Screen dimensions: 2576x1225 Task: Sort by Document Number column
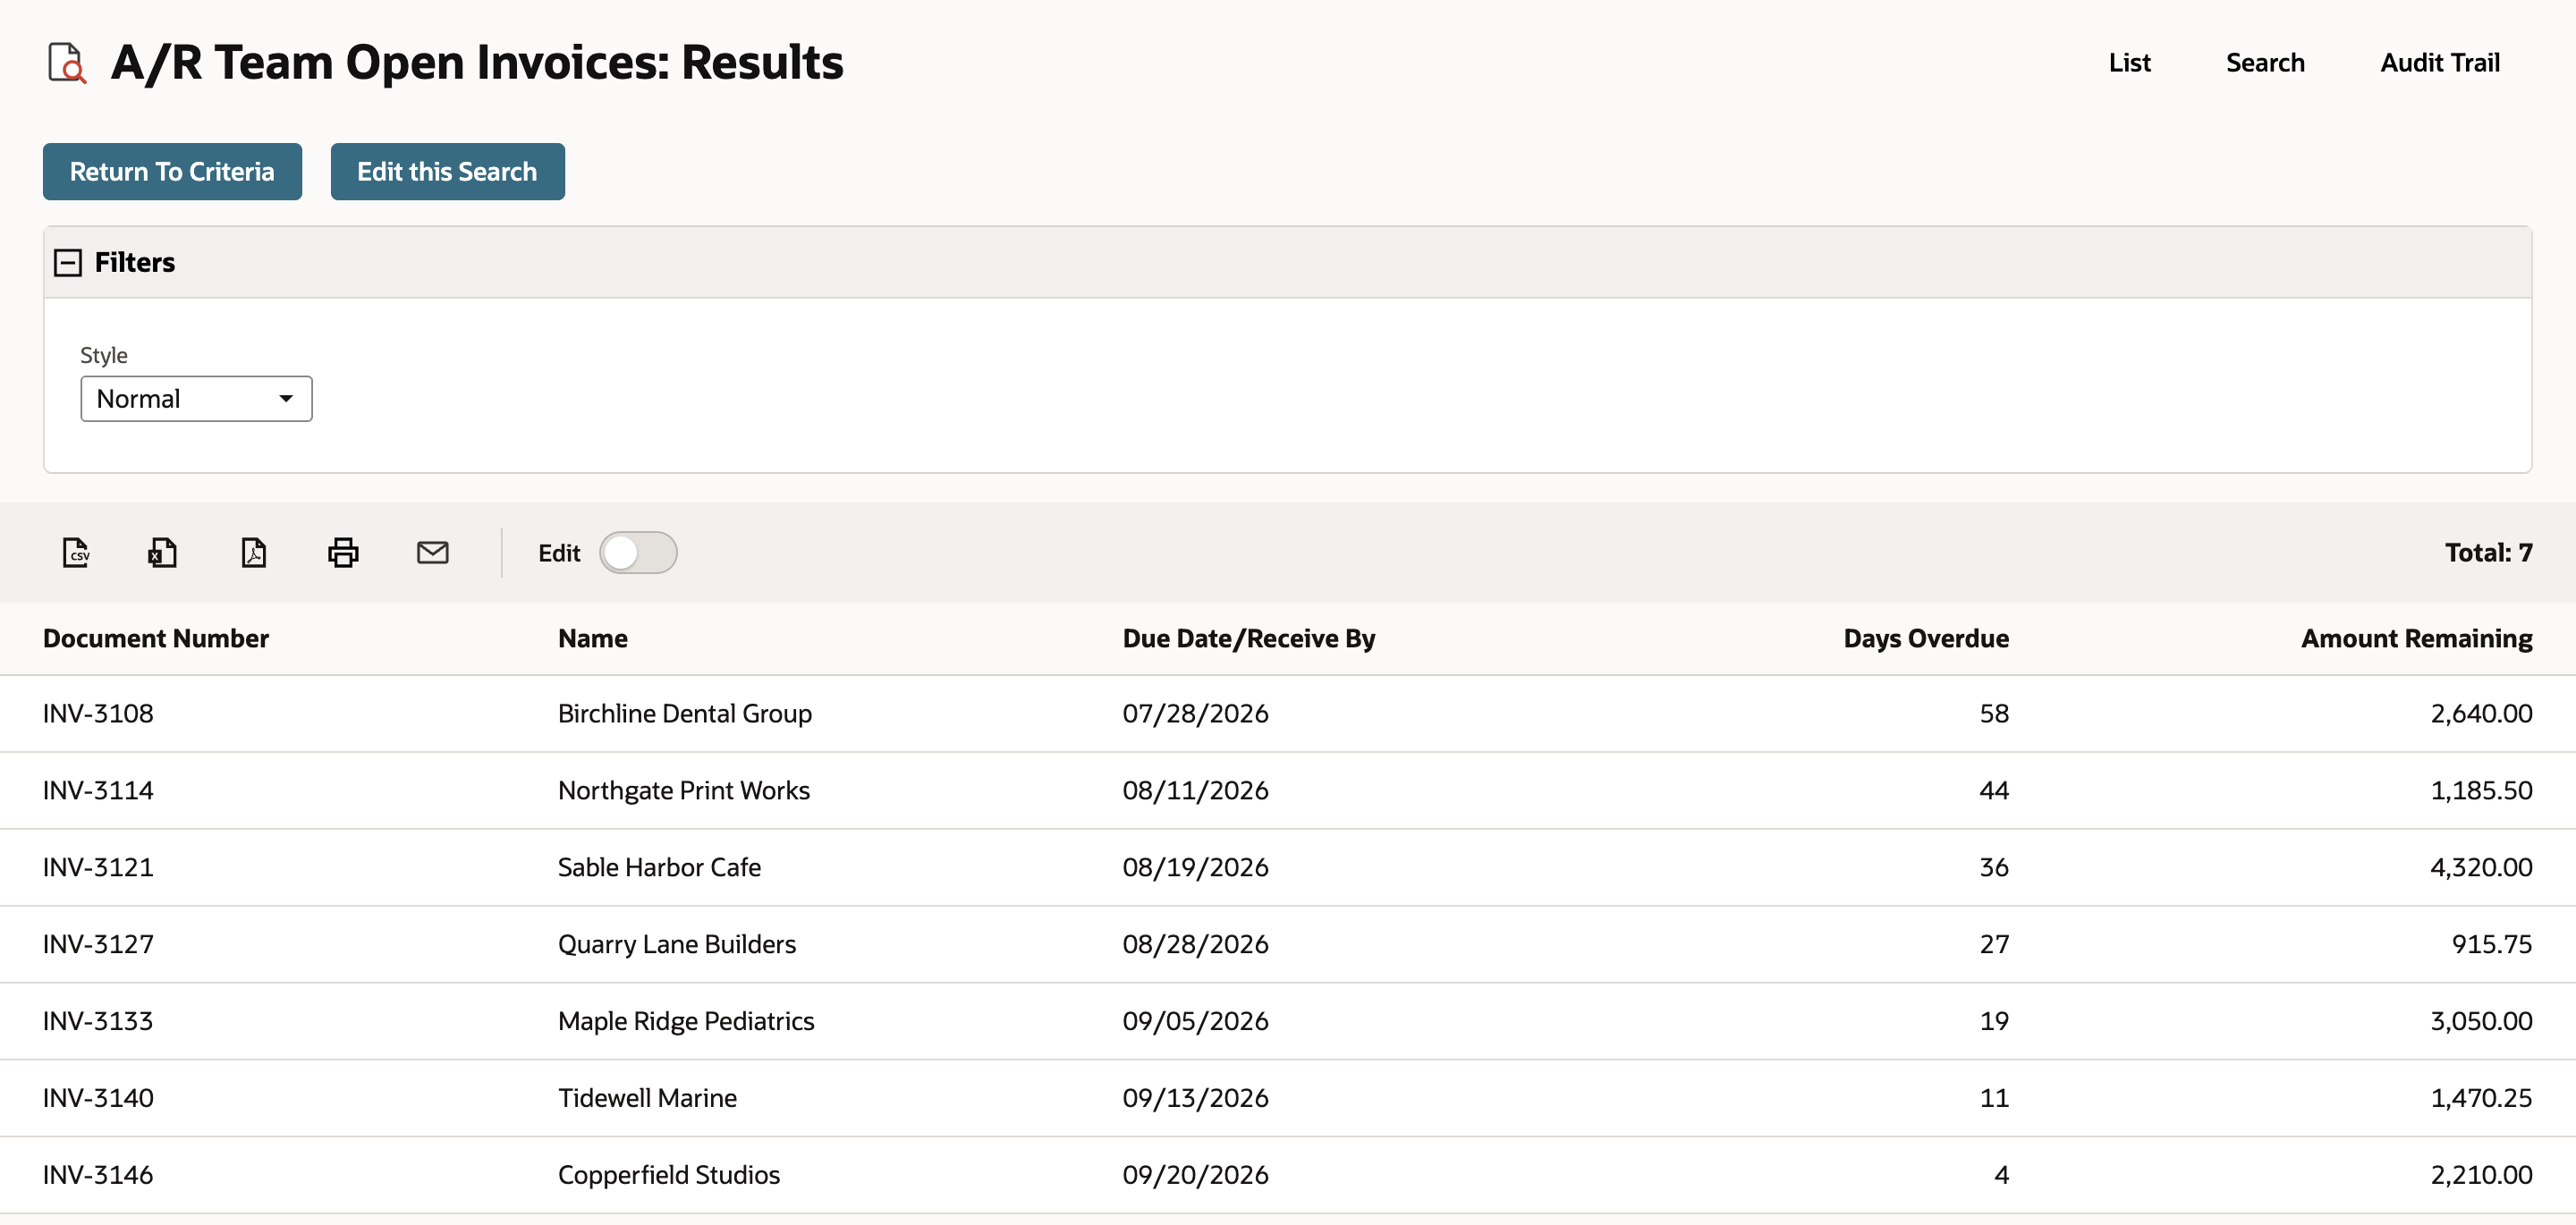[156, 638]
